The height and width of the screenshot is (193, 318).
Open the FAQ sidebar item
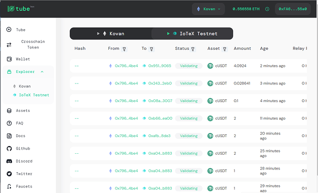(19, 123)
